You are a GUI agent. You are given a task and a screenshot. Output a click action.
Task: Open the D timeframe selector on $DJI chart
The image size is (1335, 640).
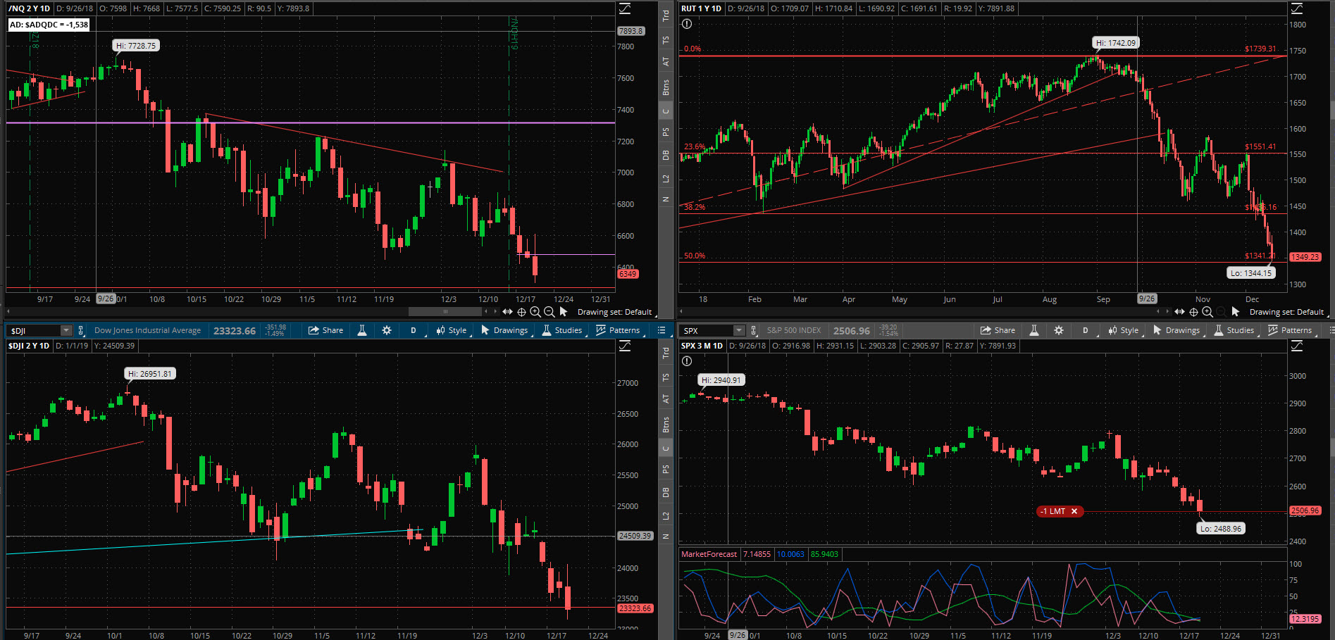click(x=414, y=330)
